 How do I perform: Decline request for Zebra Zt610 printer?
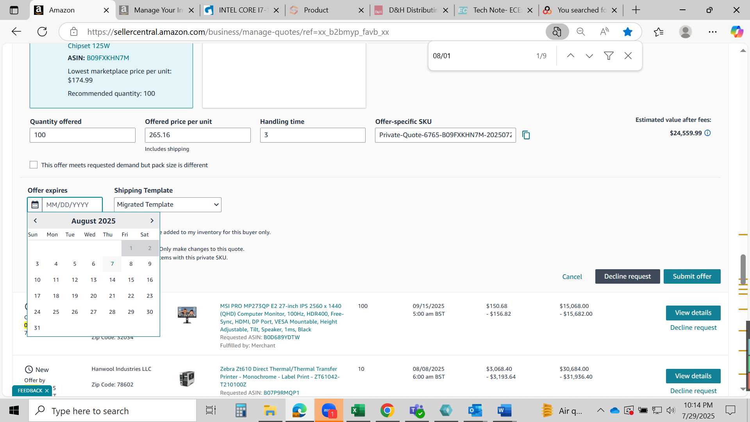point(693,391)
